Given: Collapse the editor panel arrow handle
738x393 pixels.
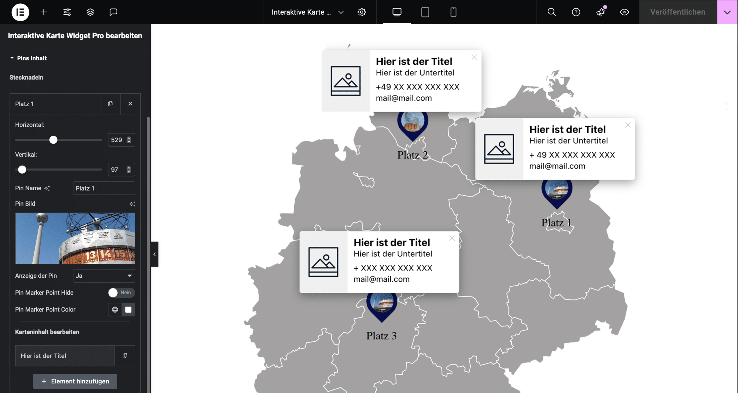Looking at the screenshot, I should click(155, 254).
